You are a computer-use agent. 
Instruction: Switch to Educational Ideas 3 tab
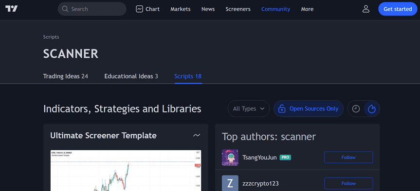(131, 76)
